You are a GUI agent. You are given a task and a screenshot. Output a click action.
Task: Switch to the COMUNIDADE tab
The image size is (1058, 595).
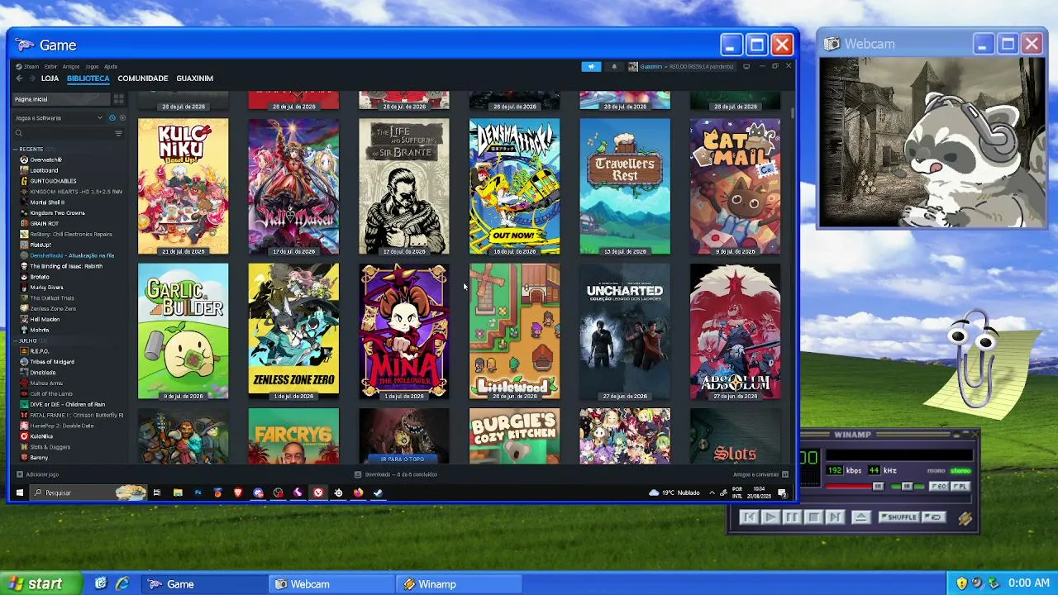(x=143, y=79)
